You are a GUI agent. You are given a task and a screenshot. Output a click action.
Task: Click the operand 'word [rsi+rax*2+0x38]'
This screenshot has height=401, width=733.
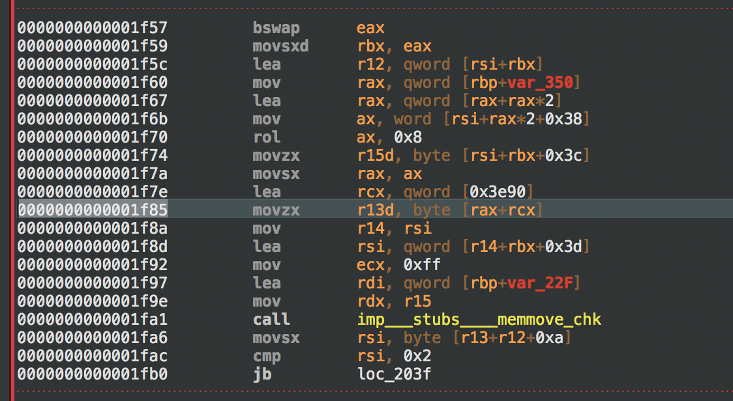pyautogui.click(x=492, y=119)
